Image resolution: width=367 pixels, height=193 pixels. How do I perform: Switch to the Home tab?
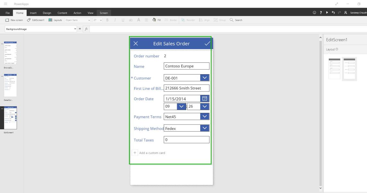[20, 13]
